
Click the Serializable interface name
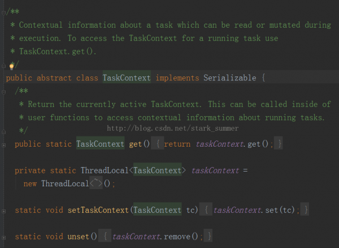coord(230,78)
